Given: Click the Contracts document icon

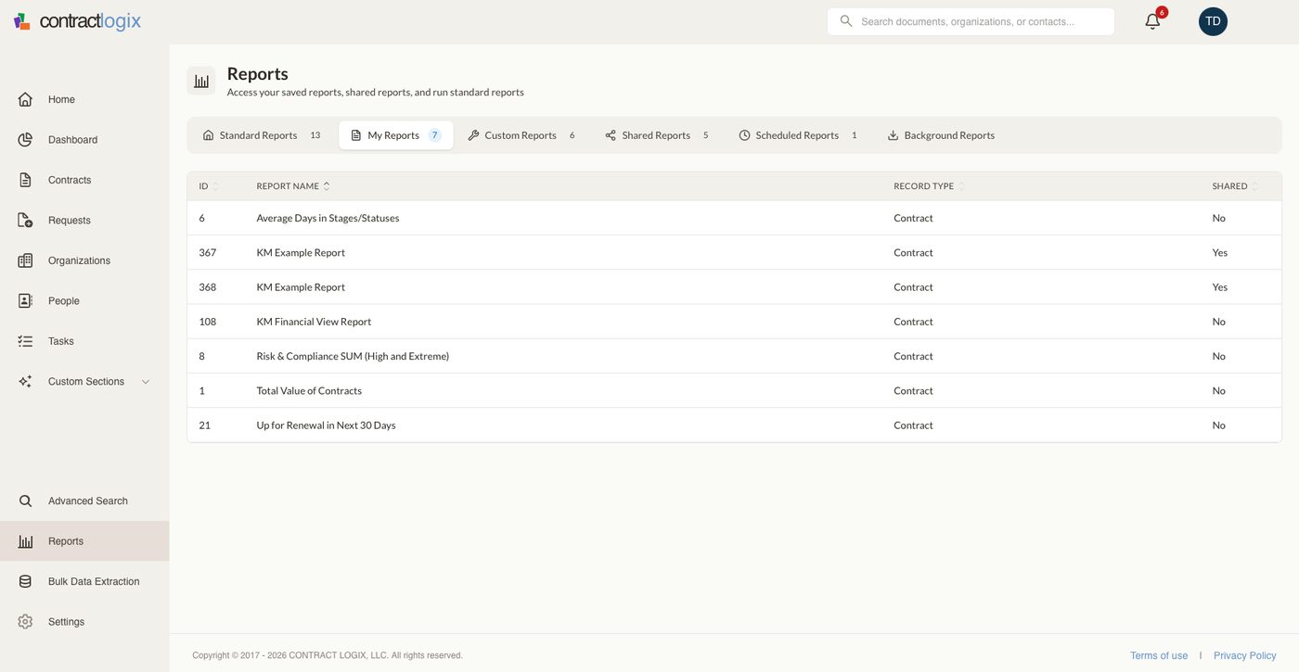Looking at the screenshot, I should (25, 180).
